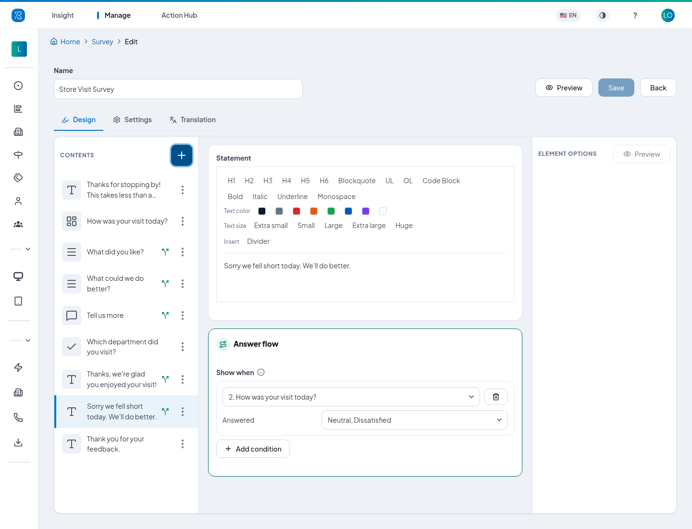Toggle Italic text formatting

[260, 197]
